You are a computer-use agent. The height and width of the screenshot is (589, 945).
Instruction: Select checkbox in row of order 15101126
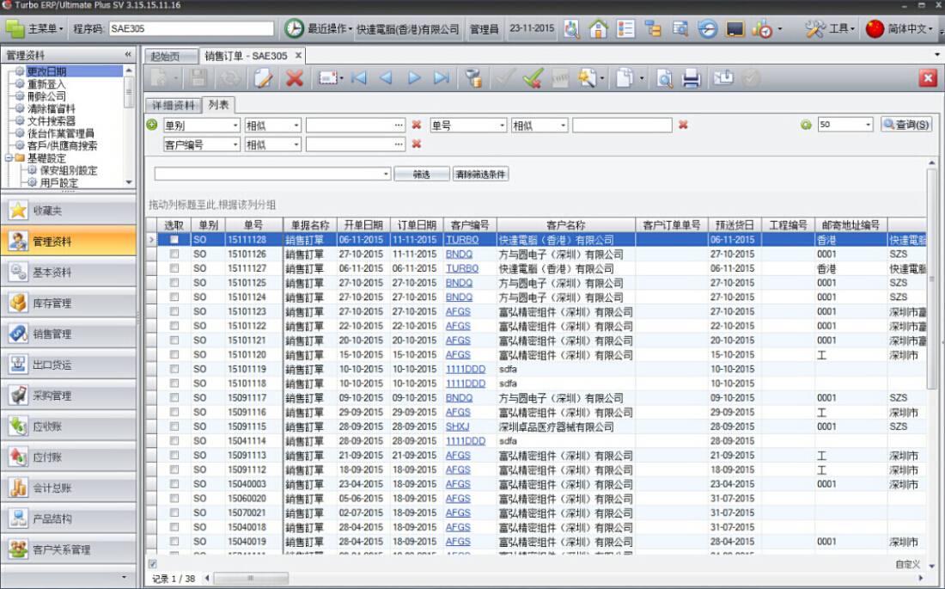pyautogui.click(x=174, y=255)
